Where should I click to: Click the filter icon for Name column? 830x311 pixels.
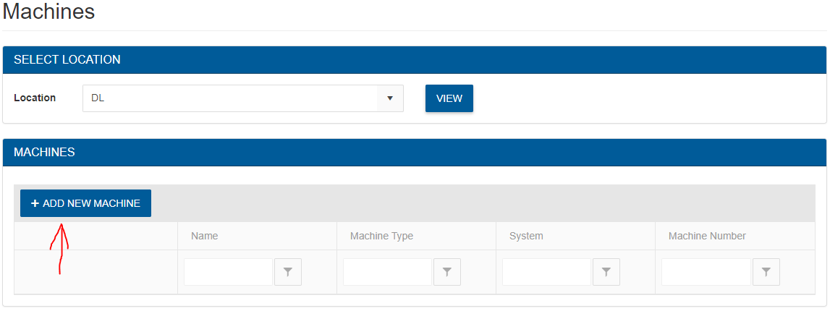click(x=288, y=272)
